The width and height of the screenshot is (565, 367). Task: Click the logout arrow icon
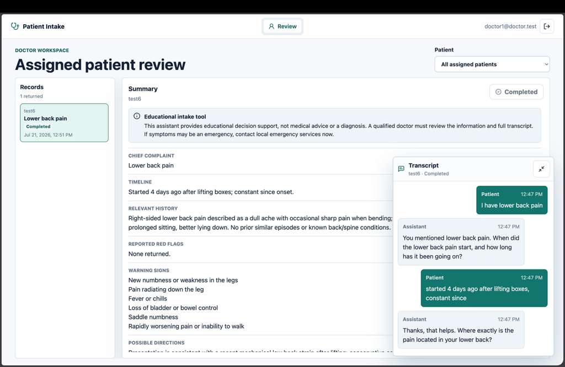pos(547,26)
